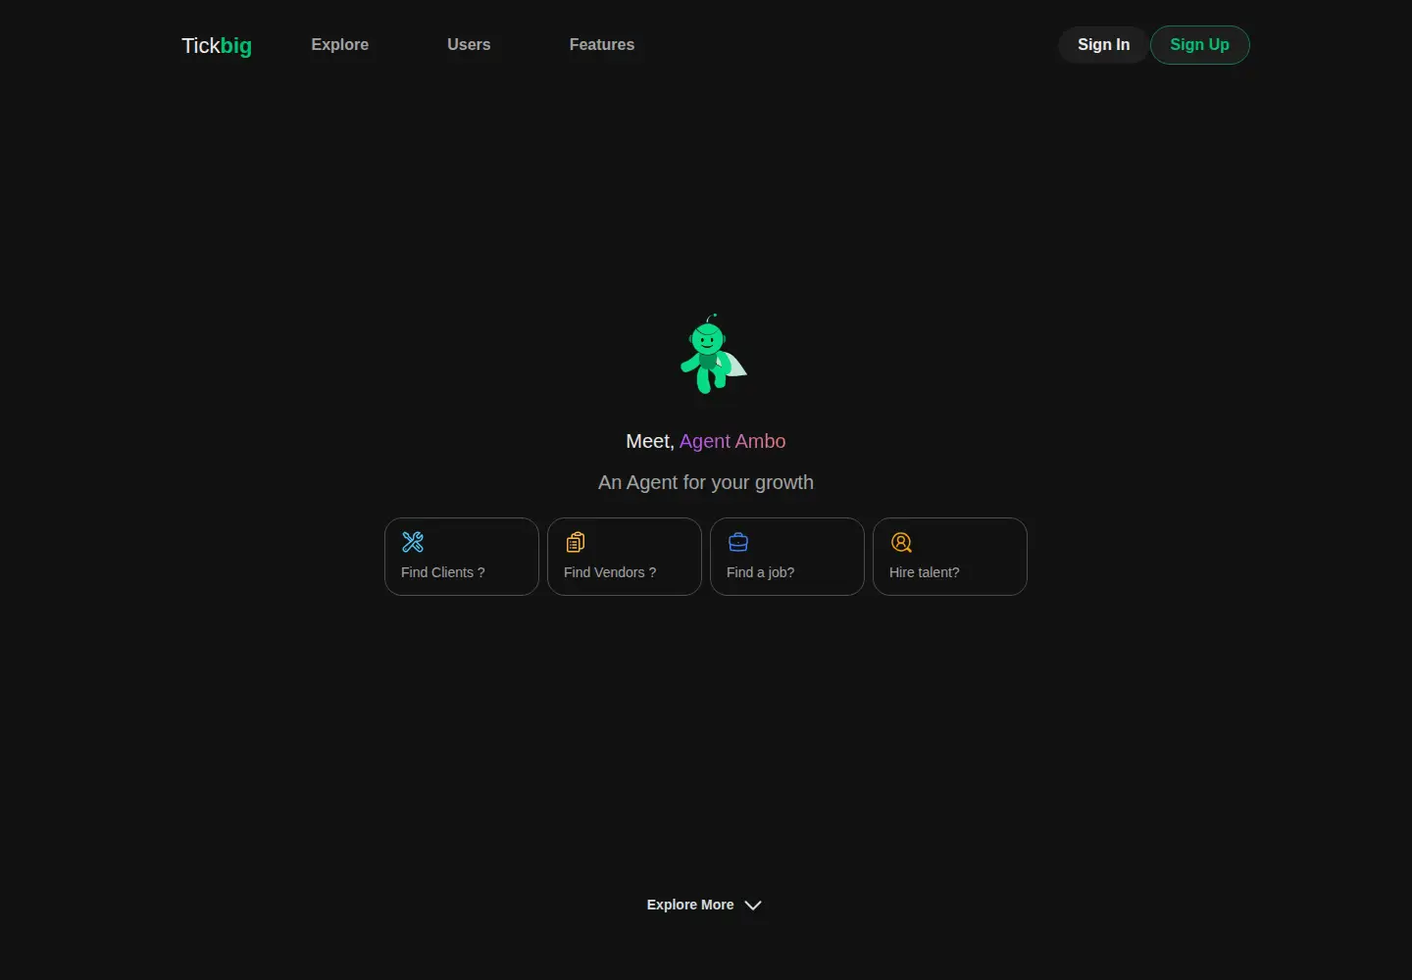This screenshot has width=1412, height=980.
Task: Click the tools icon in Find Clients card
Action: (413, 542)
